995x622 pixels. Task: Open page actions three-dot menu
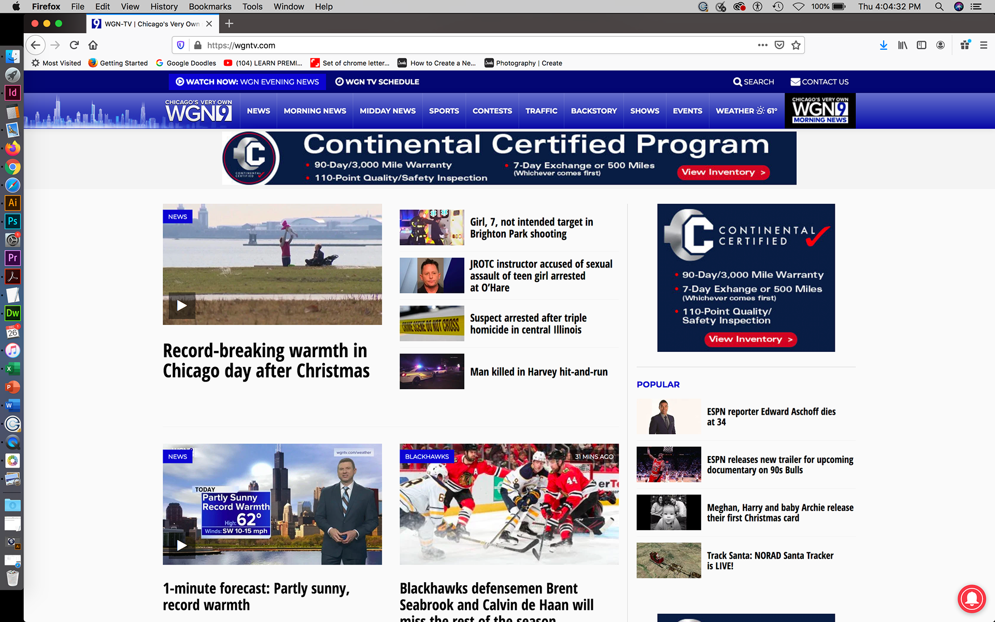tap(762, 45)
